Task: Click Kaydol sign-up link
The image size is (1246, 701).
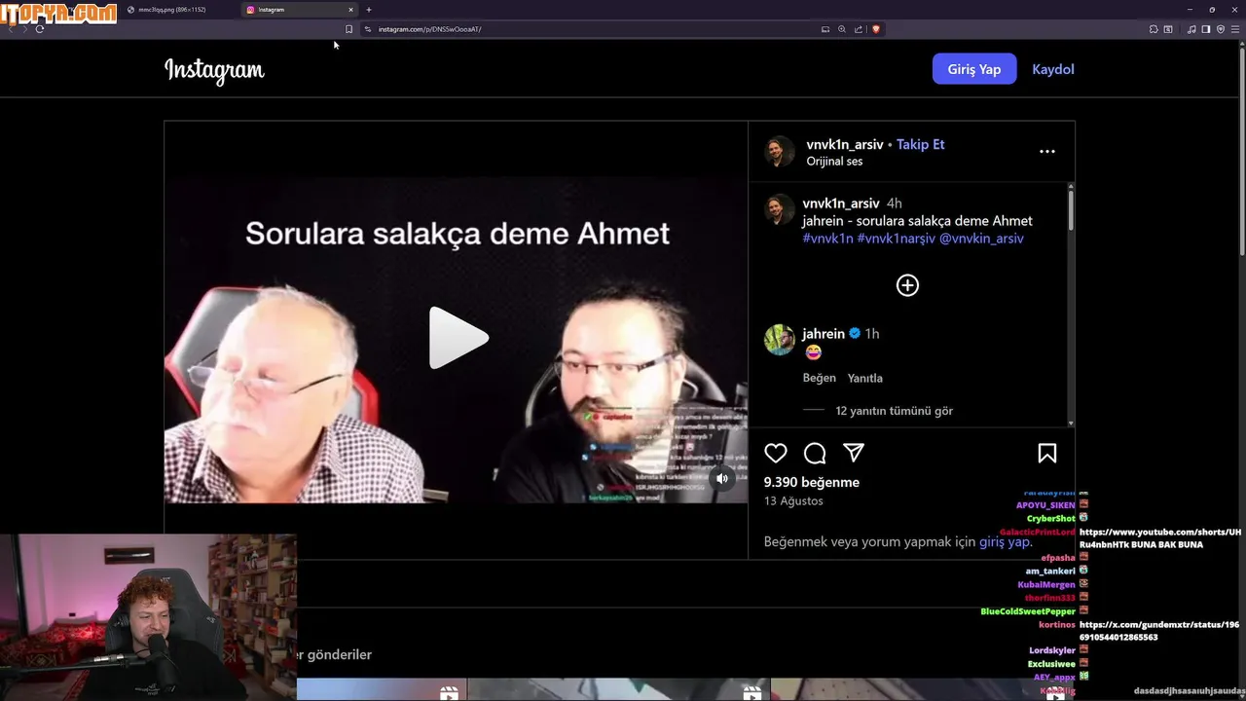Action: (1053, 69)
